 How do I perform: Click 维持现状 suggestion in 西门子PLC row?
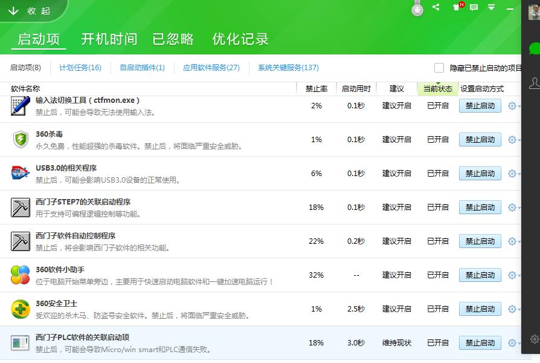[x=396, y=342]
